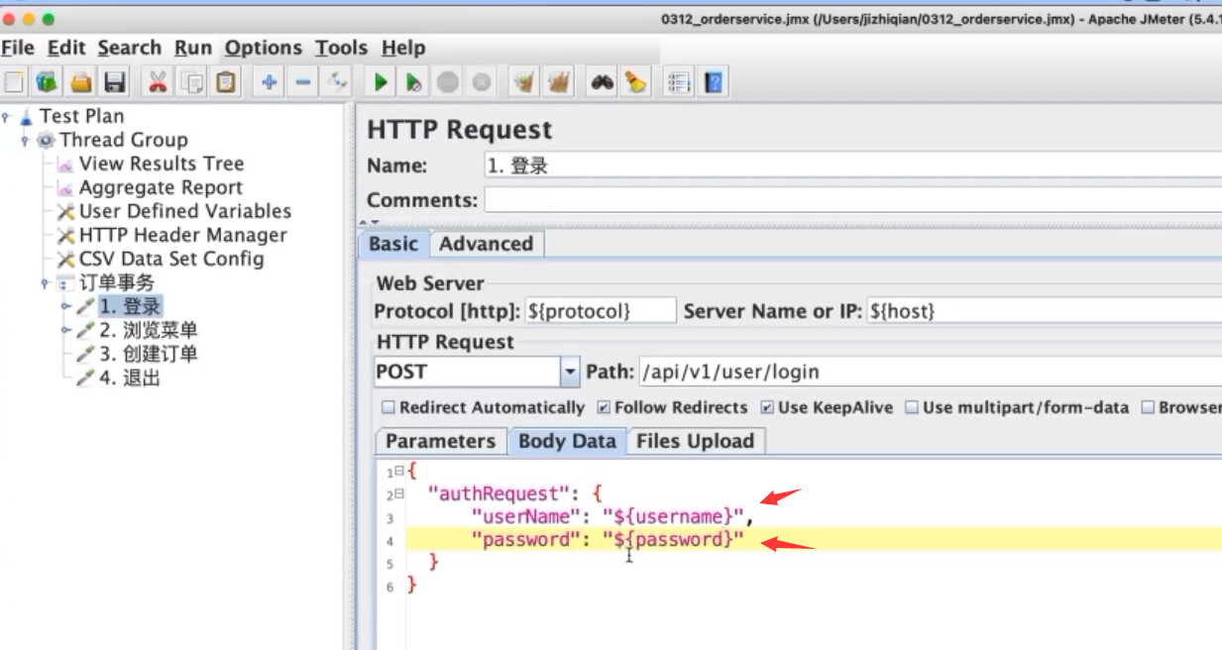Click the Paste clipboard toolbar icon

pos(227,82)
